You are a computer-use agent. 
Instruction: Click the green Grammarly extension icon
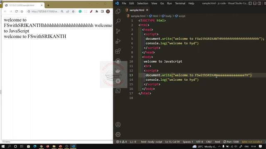tap(80, 11)
